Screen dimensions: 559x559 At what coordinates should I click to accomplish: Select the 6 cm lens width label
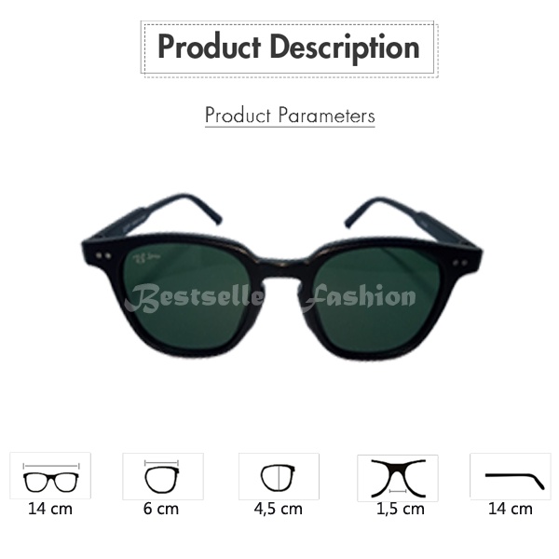[161, 509]
